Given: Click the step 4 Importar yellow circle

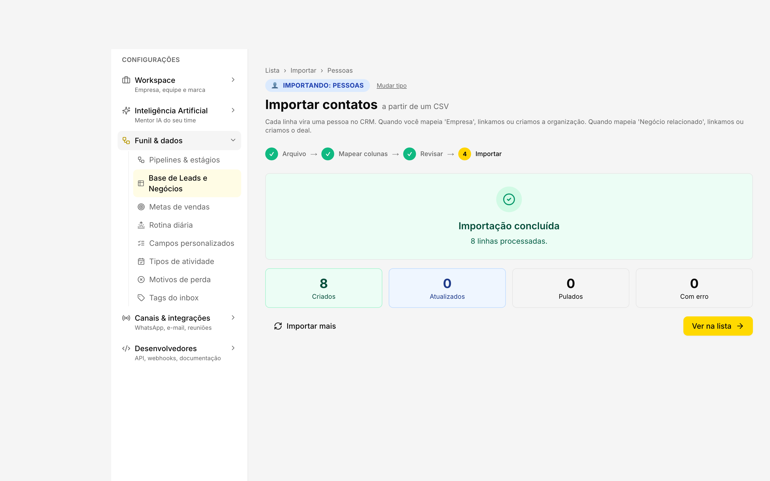Looking at the screenshot, I should tap(465, 154).
